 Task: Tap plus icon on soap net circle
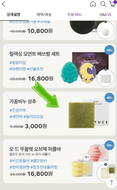(x=105, y=165)
